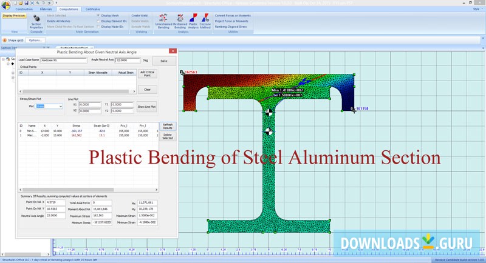Switch to the Construction ribbon tab
The image size is (486, 263).
pos(24,9)
